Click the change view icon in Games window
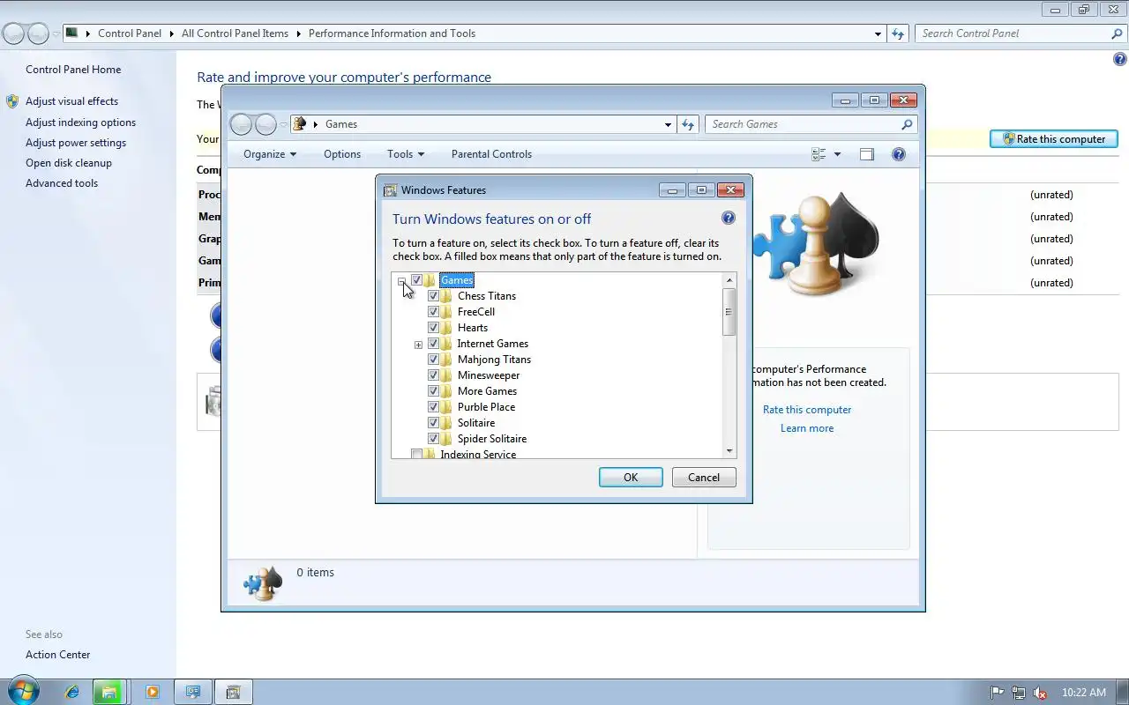Viewport: 1129px width, 705px height. [x=819, y=154]
